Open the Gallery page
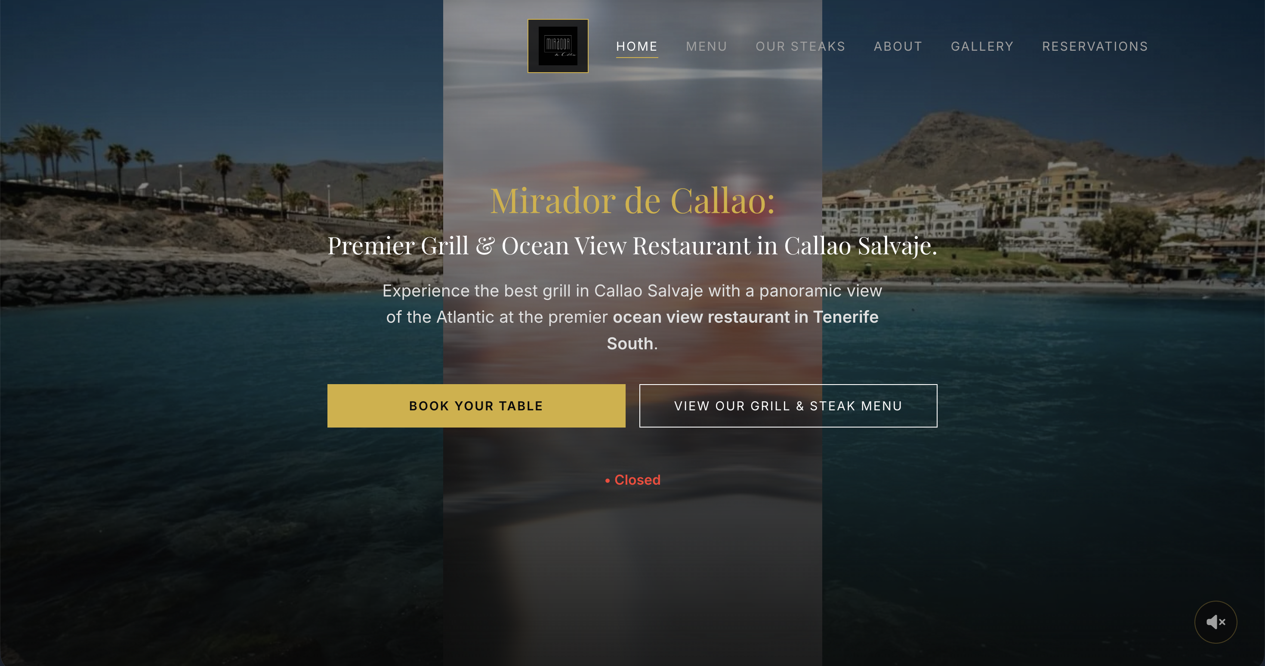 (x=982, y=46)
